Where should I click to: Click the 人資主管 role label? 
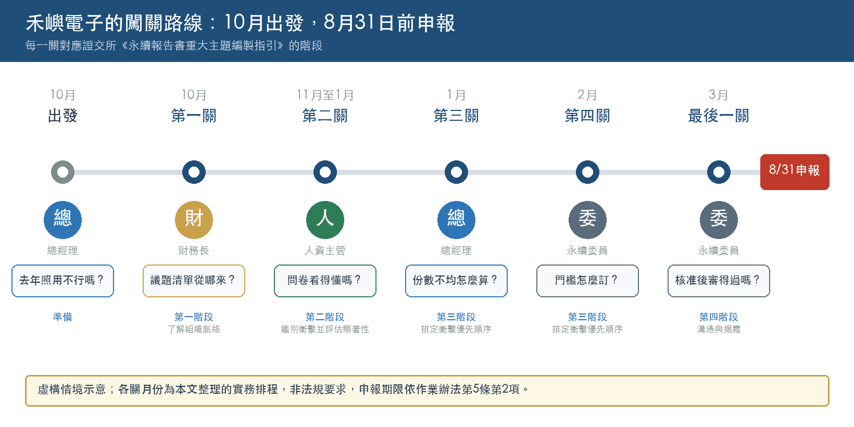[325, 250]
